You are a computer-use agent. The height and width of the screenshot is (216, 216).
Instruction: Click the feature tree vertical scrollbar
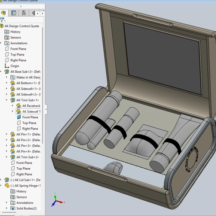[x=43, y=85]
